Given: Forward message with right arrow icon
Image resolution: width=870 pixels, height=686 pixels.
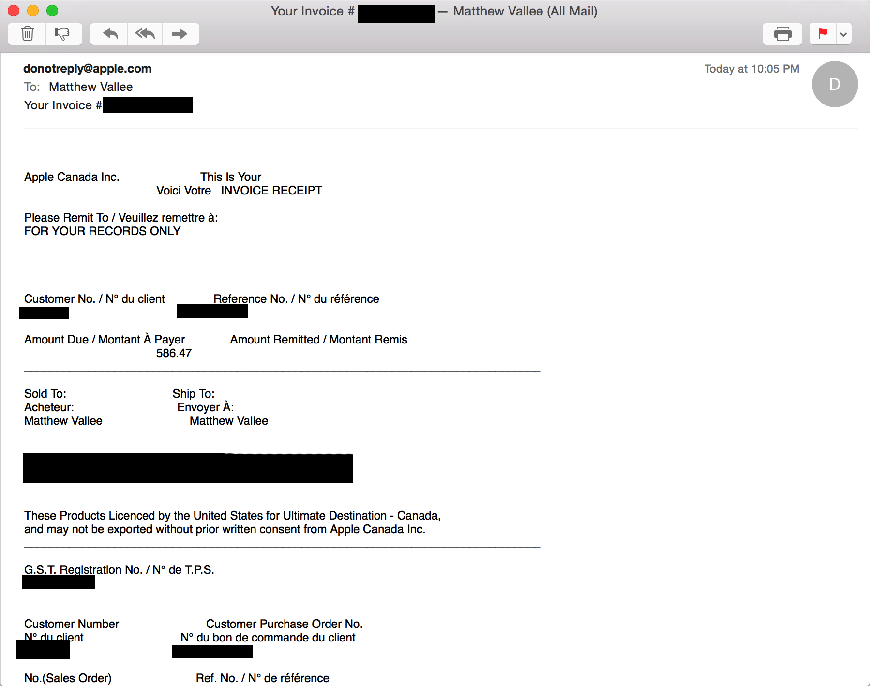Looking at the screenshot, I should (x=180, y=34).
